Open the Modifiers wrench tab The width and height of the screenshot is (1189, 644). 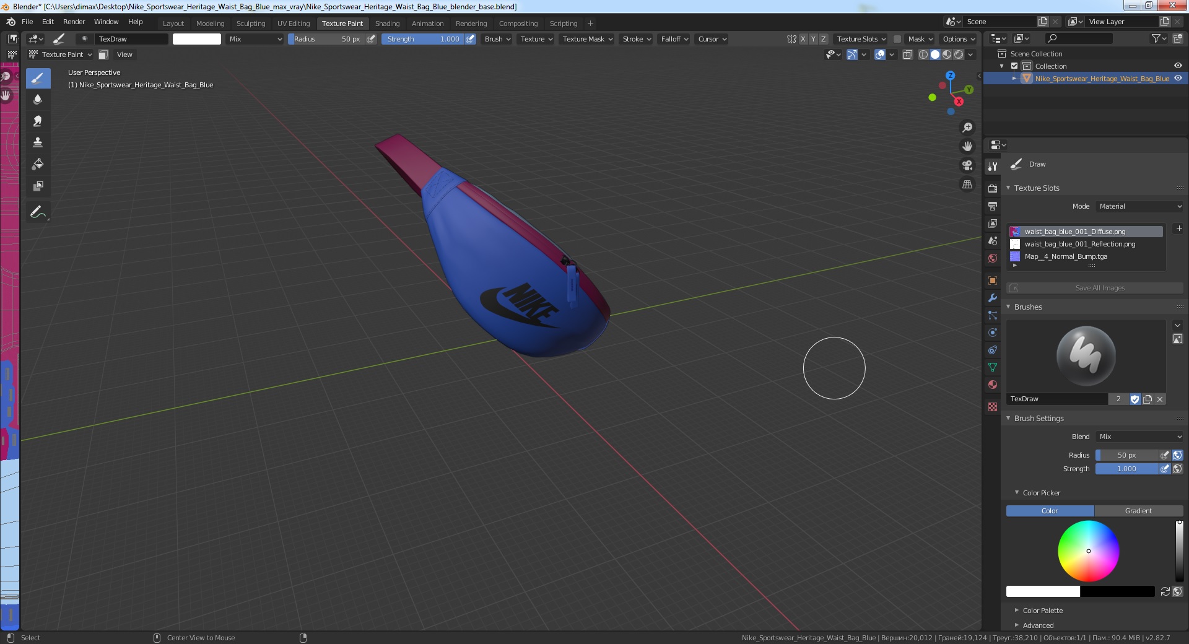coord(993,298)
